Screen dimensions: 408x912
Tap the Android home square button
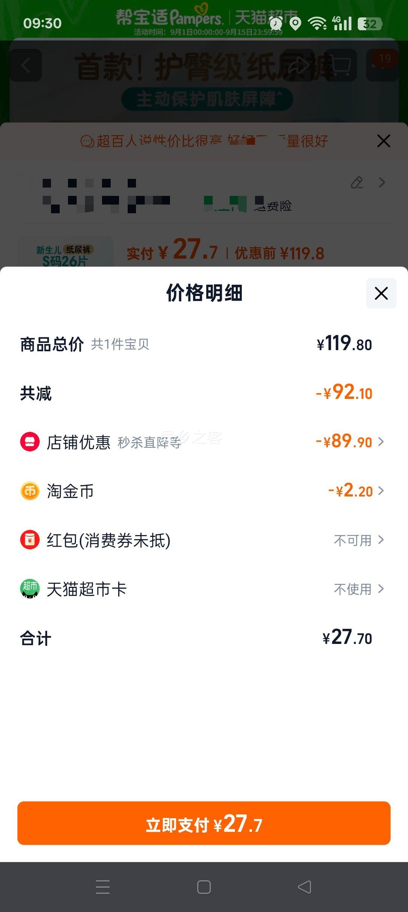[x=204, y=887]
